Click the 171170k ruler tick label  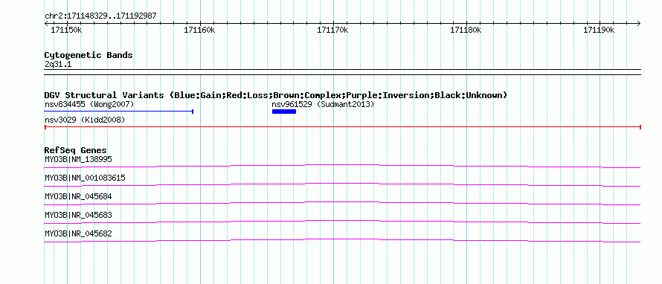tap(332, 30)
